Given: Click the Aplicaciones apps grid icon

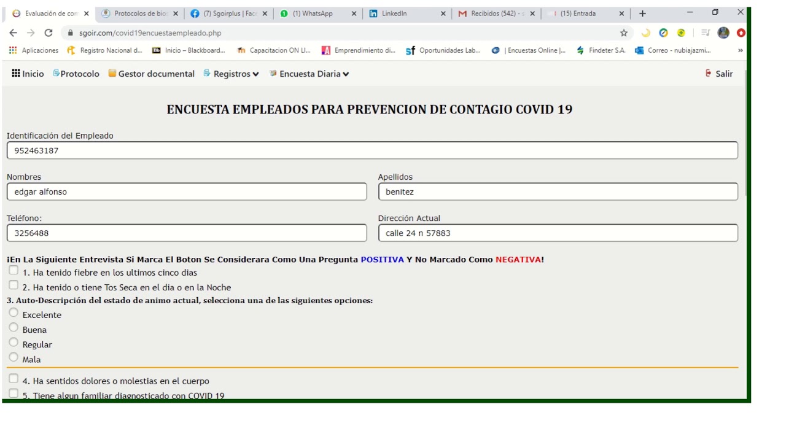Looking at the screenshot, I should point(13,50).
